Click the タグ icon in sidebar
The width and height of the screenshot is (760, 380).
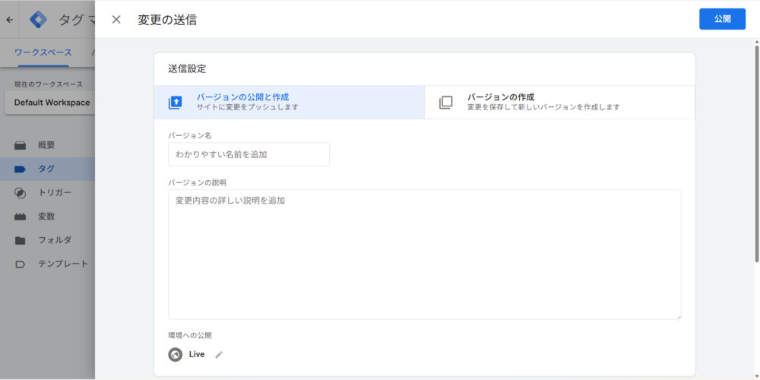[x=21, y=169]
